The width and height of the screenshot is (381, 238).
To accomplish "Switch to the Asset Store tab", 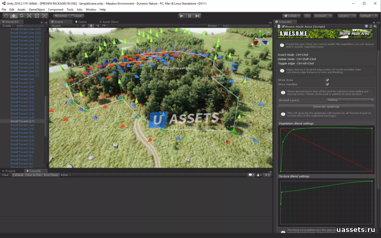I will coord(109,22).
